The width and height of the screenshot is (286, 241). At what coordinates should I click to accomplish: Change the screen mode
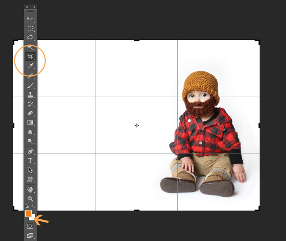pyautogui.click(x=30, y=235)
